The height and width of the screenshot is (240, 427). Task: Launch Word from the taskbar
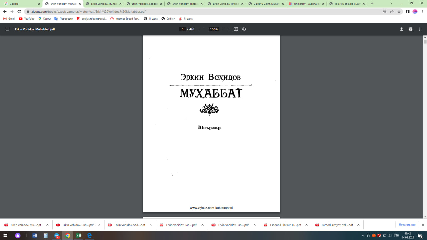point(35,236)
